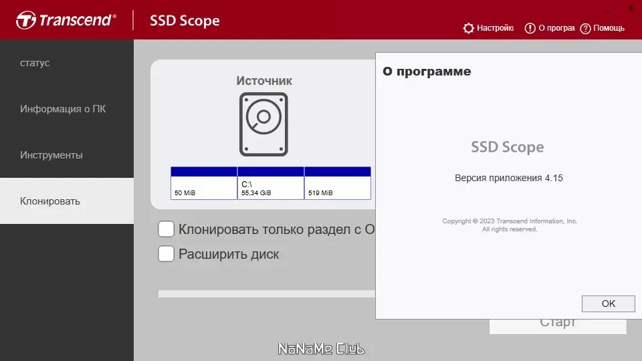
Task: Tick the Расширить диск checkbox
Action: [166, 254]
